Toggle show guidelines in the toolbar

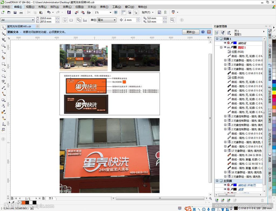(x=136, y=12)
